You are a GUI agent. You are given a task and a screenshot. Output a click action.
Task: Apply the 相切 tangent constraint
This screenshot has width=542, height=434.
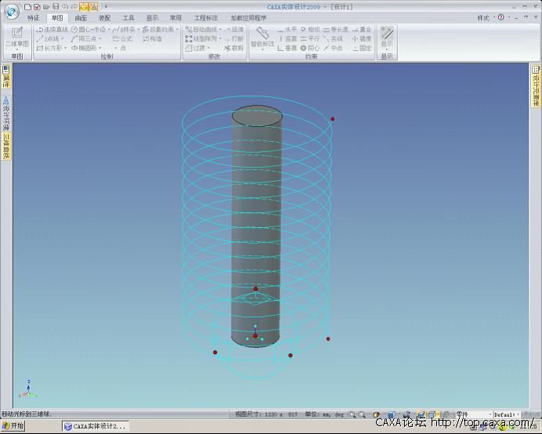(x=310, y=30)
